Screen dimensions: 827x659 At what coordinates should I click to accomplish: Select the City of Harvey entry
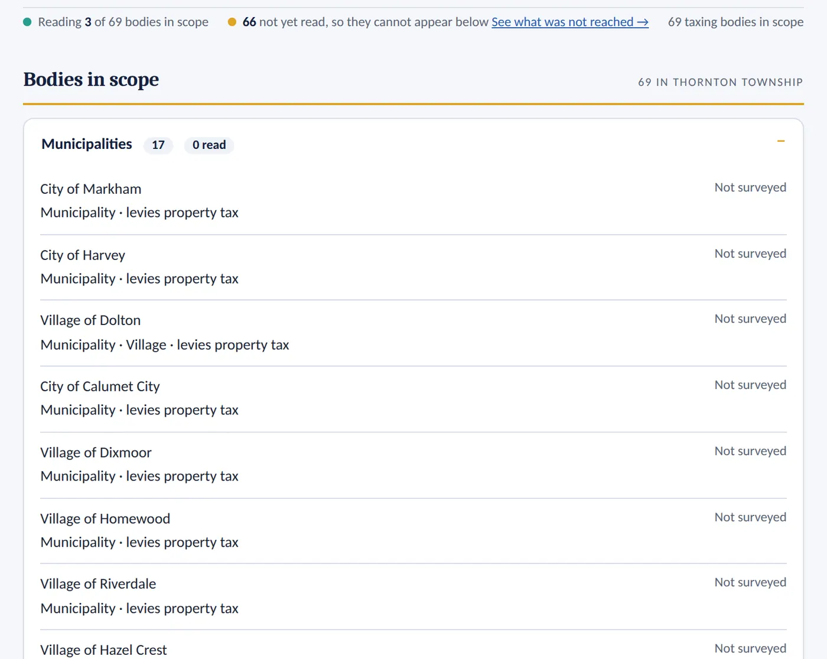coord(413,267)
